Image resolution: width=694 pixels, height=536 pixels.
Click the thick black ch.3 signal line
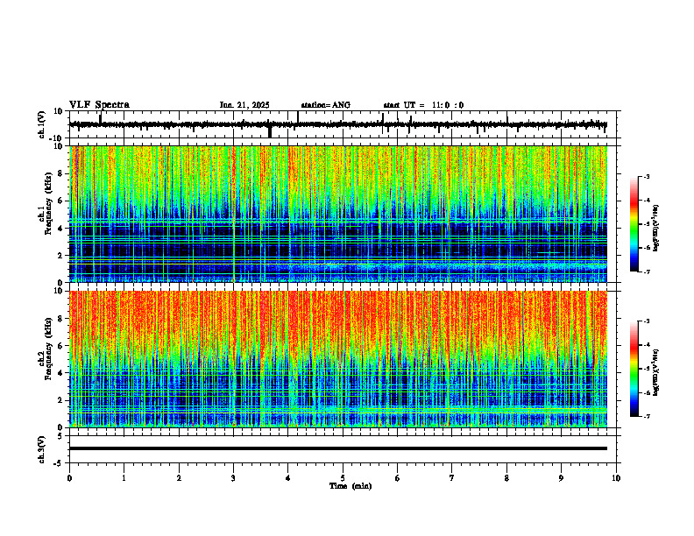tap(337, 448)
